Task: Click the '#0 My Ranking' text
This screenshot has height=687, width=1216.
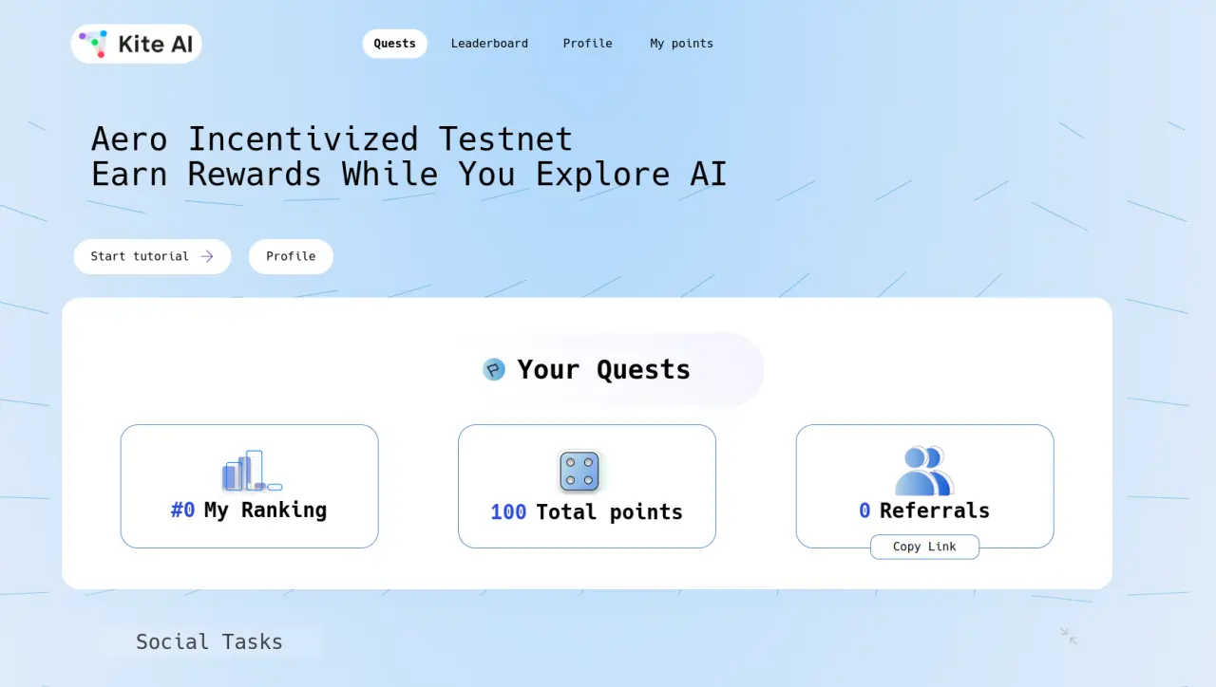Action: tap(249, 510)
